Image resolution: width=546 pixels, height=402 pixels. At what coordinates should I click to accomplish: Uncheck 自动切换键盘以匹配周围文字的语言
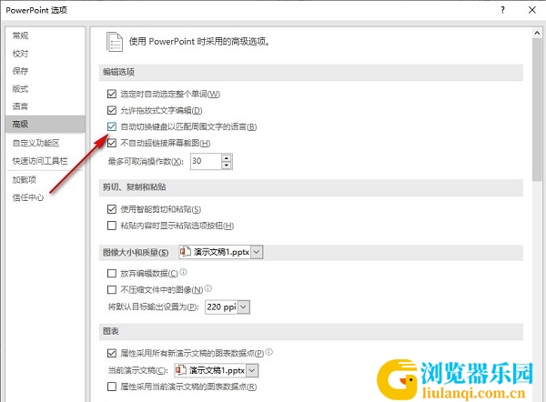point(111,126)
